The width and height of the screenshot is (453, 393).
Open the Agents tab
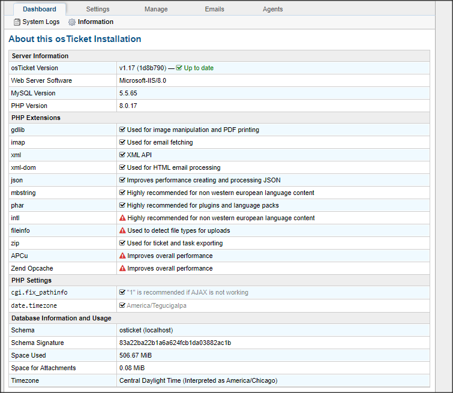272,9
